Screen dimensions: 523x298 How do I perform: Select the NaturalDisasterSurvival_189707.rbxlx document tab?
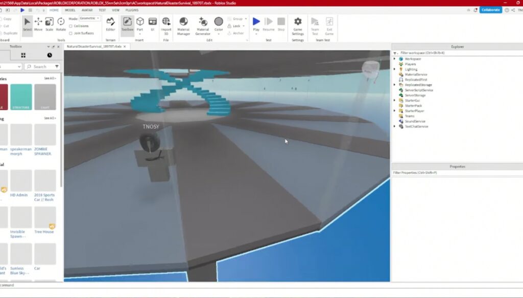pos(94,46)
